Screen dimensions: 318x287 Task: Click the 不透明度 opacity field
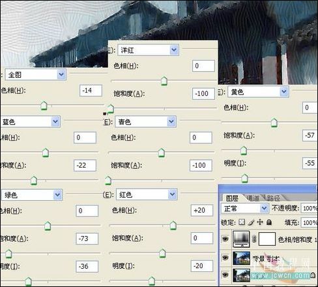[x=309, y=208]
